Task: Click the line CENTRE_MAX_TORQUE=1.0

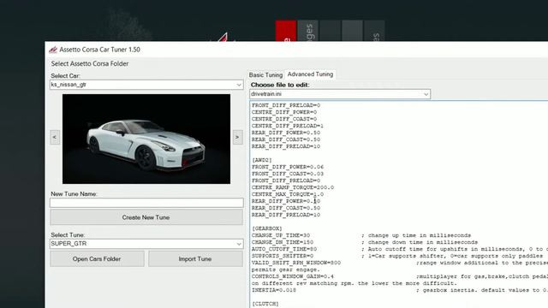Action: 288,194
